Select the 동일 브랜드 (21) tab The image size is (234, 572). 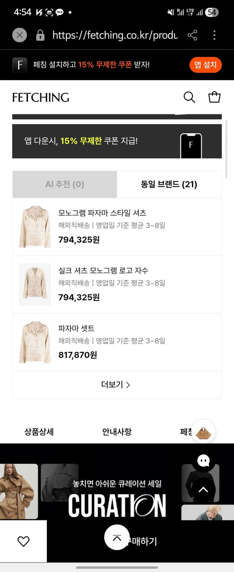click(169, 184)
